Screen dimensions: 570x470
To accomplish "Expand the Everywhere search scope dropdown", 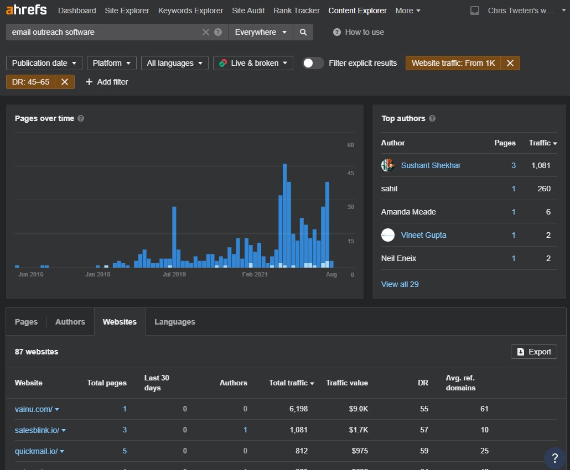I will 261,32.
